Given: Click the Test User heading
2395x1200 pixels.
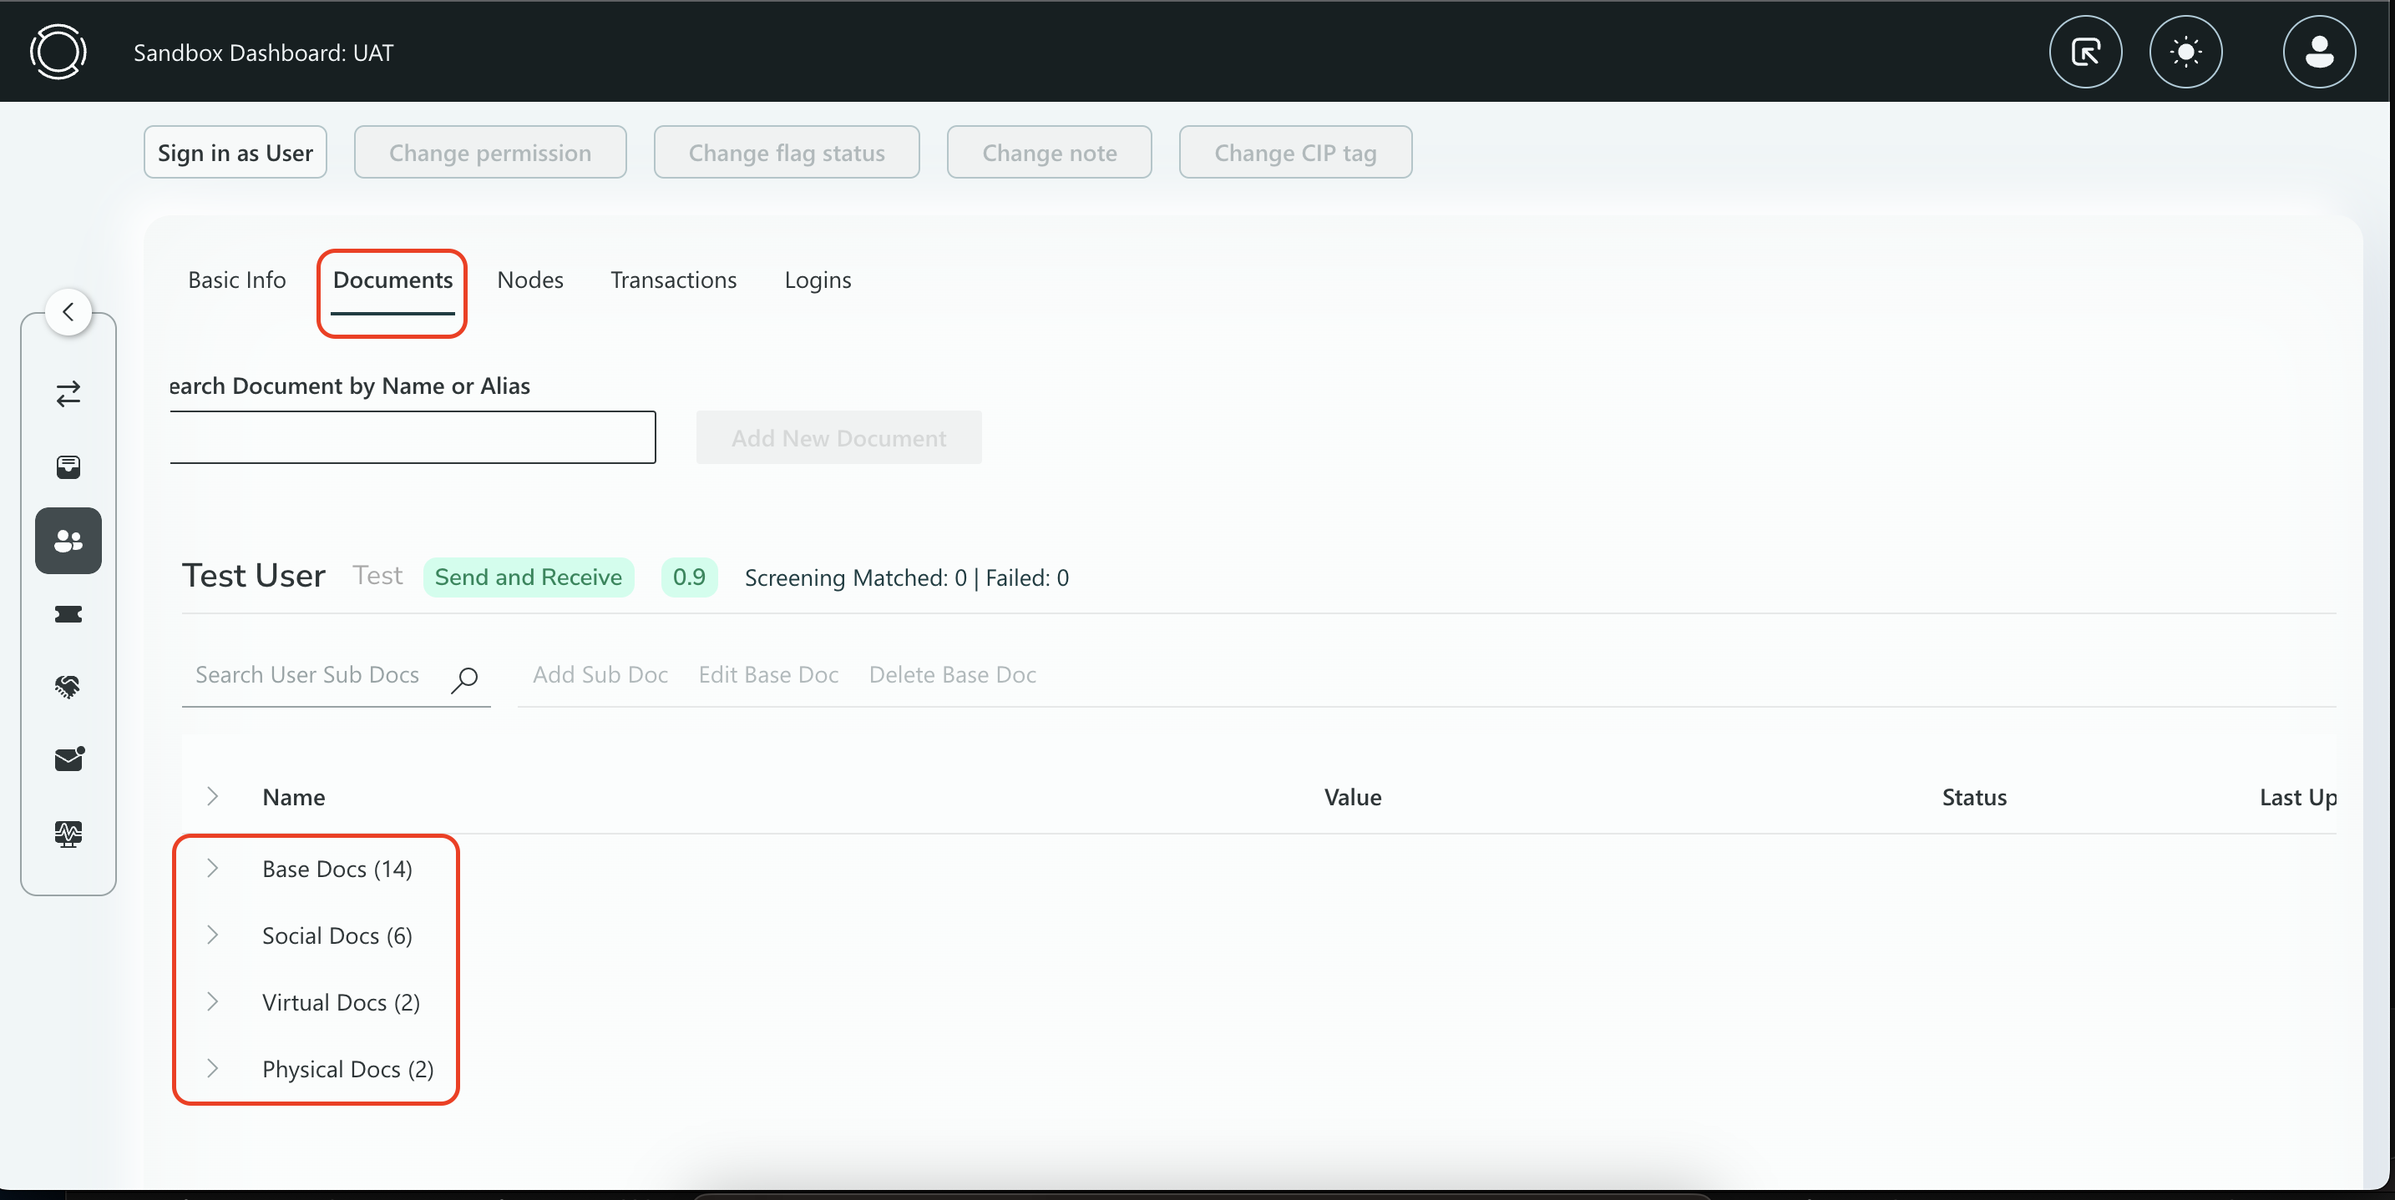Looking at the screenshot, I should [254, 576].
